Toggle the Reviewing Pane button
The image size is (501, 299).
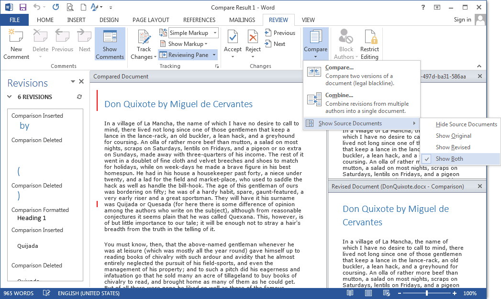coord(184,55)
